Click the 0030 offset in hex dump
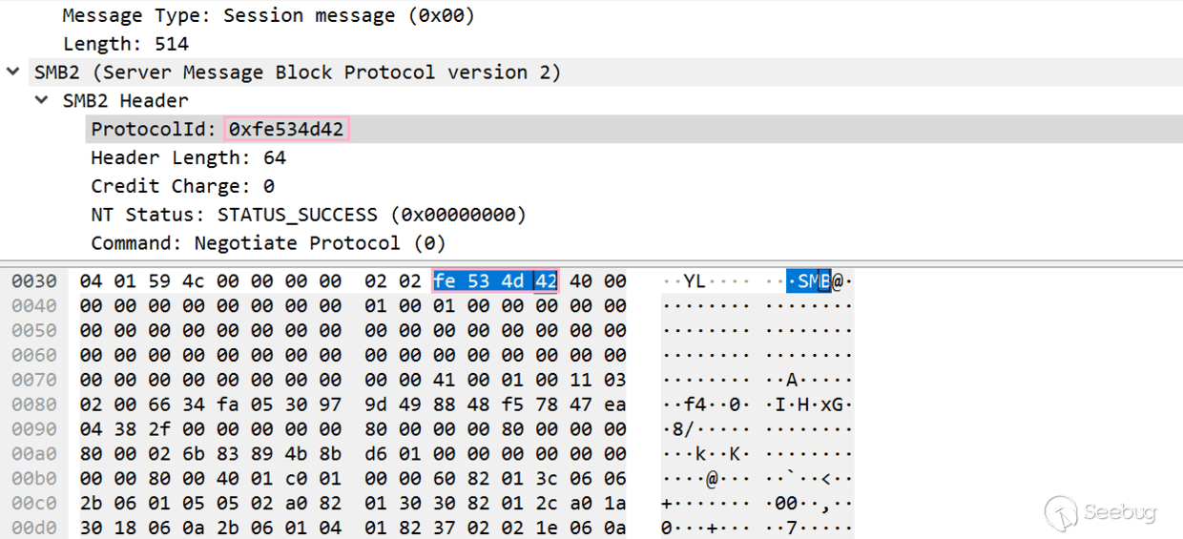 (x=34, y=280)
